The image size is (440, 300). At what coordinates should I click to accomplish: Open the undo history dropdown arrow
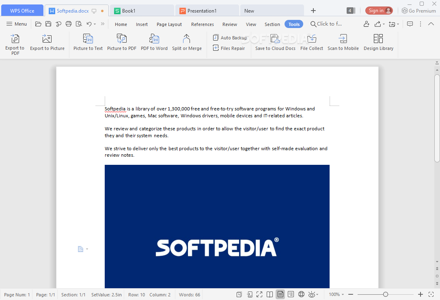point(95,24)
